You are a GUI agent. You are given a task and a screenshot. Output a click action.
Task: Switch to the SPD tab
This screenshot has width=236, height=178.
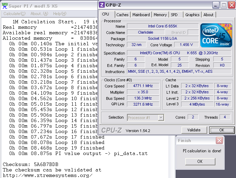point(176,15)
